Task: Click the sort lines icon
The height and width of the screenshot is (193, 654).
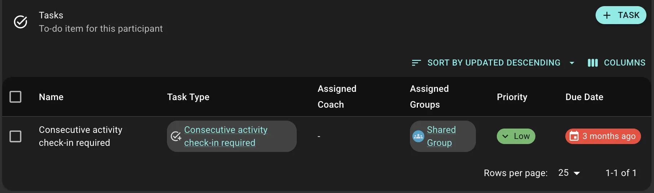Action: click(416, 63)
